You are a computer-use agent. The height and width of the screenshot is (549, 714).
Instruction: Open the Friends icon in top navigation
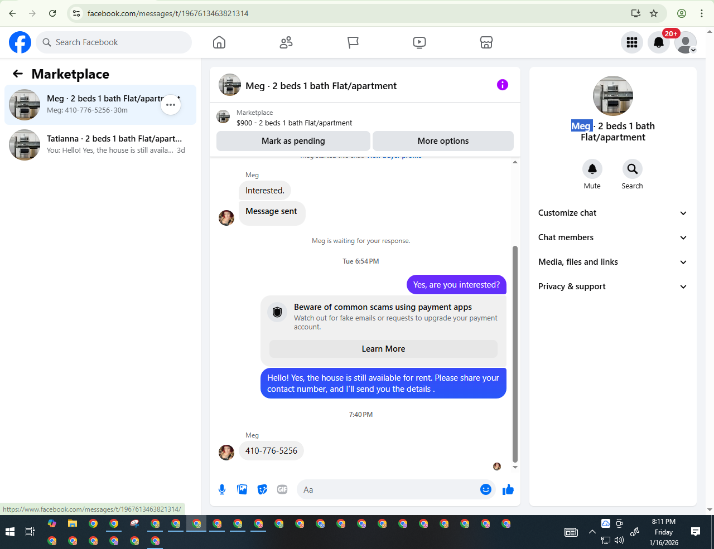pos(286,42)
